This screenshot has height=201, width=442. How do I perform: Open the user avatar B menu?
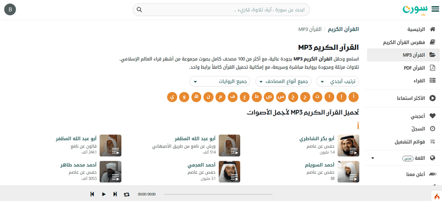point(10,10)
